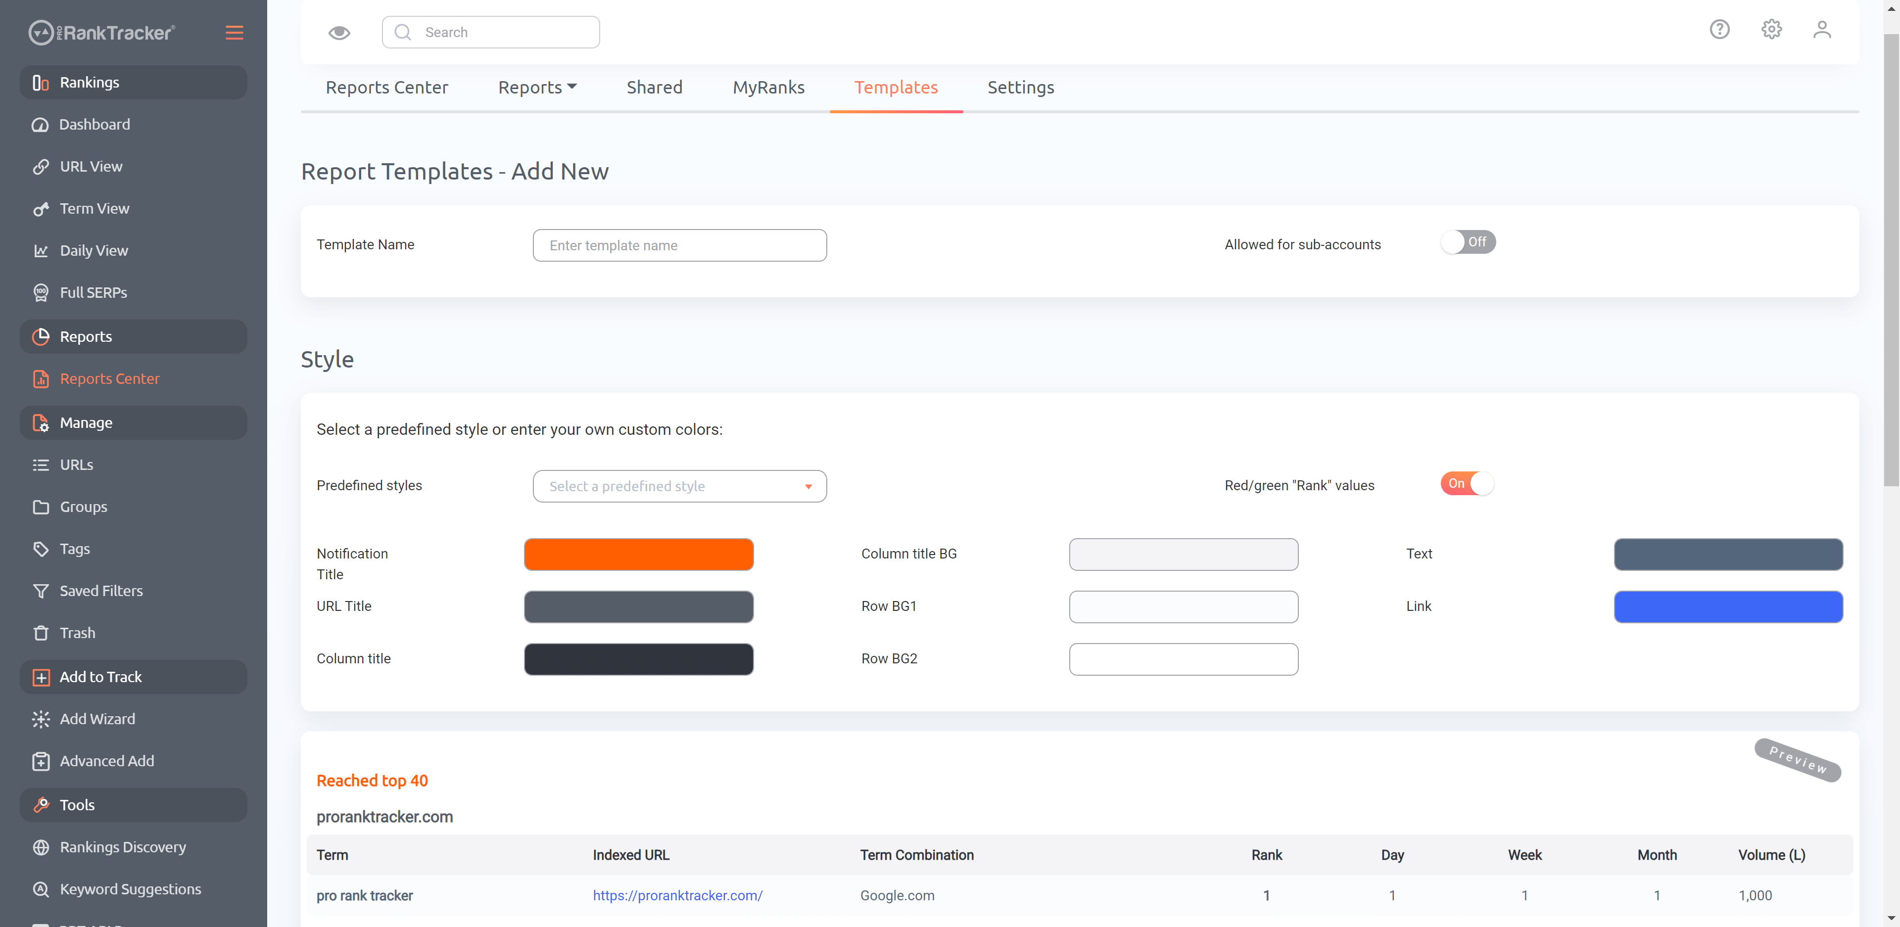Toggle the eye icon next to search

point(339,32)
